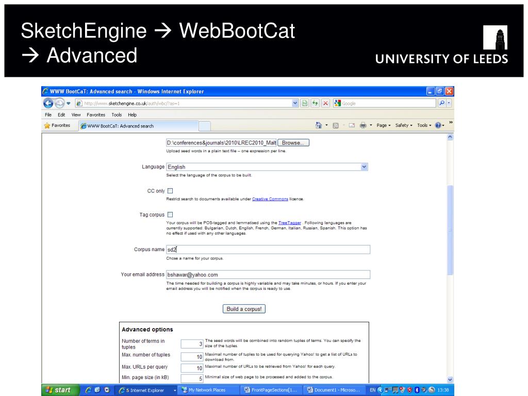The height and width of the screenshot is (396, 528).
Task: Expand the command bar overflow chevron
Action: pos(451,122)
